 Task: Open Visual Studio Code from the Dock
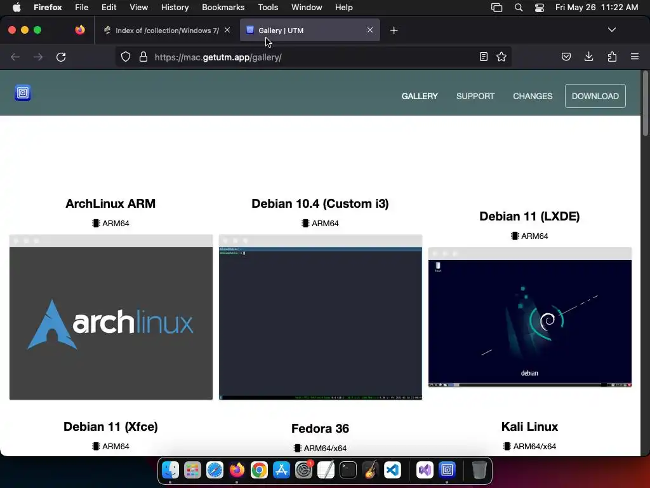pos(392,470)
